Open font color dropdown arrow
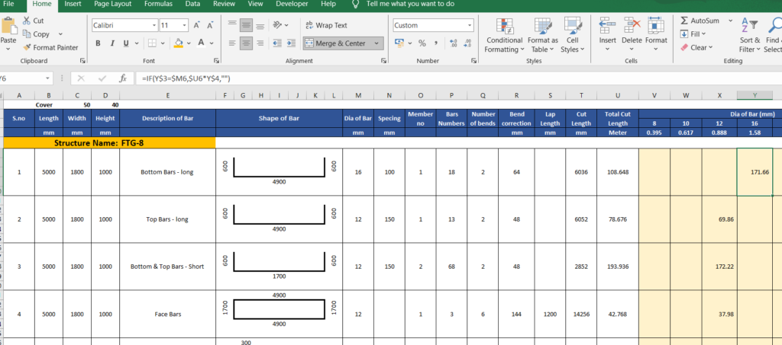This screenshot has height=345, width=782. [212, 43]
